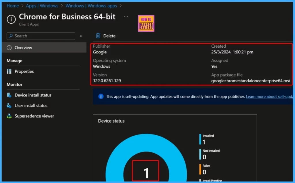Screen dimensions: 295x183
Task: Go to the Home breadcrumb
Action: point(13,6)
